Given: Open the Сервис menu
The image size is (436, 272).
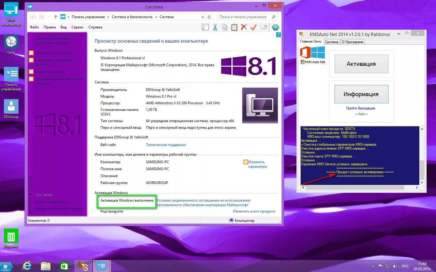Looking at the screenshot, I should [77, 27].
